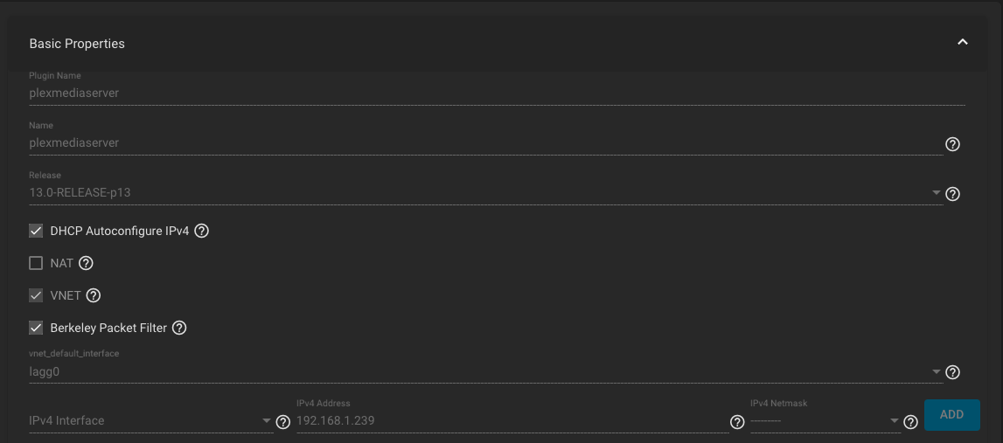Viewport: 1003px width, 443px height.
Task: Open the IPv4 Interface dropdown
Action: point(151,420)
